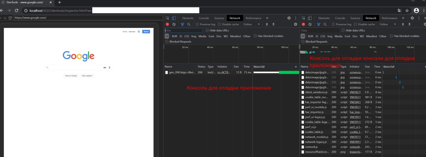This screenshot has width=426, height=157.
Task: Bookmark this page with the star icon
Action: [407, 11]
